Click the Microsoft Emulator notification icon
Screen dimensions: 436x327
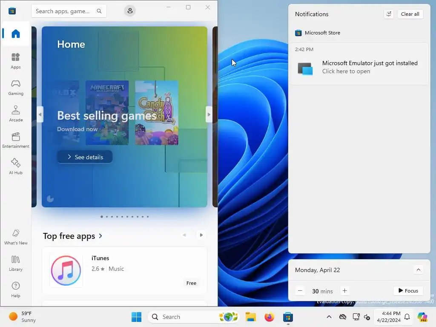click(x=305, y=69)
